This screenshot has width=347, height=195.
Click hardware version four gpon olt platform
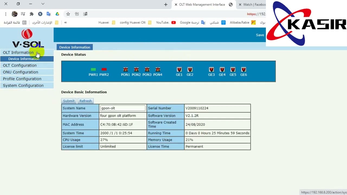[x=118, y=116]
